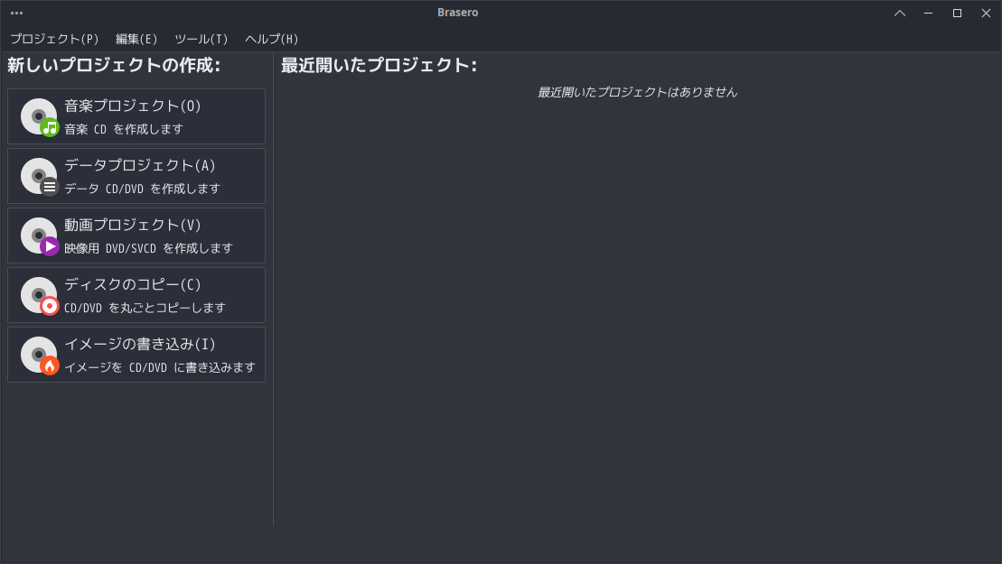Open the ヘルプ(H) menu
The image size is (1002, 564).
coord(271,39)
